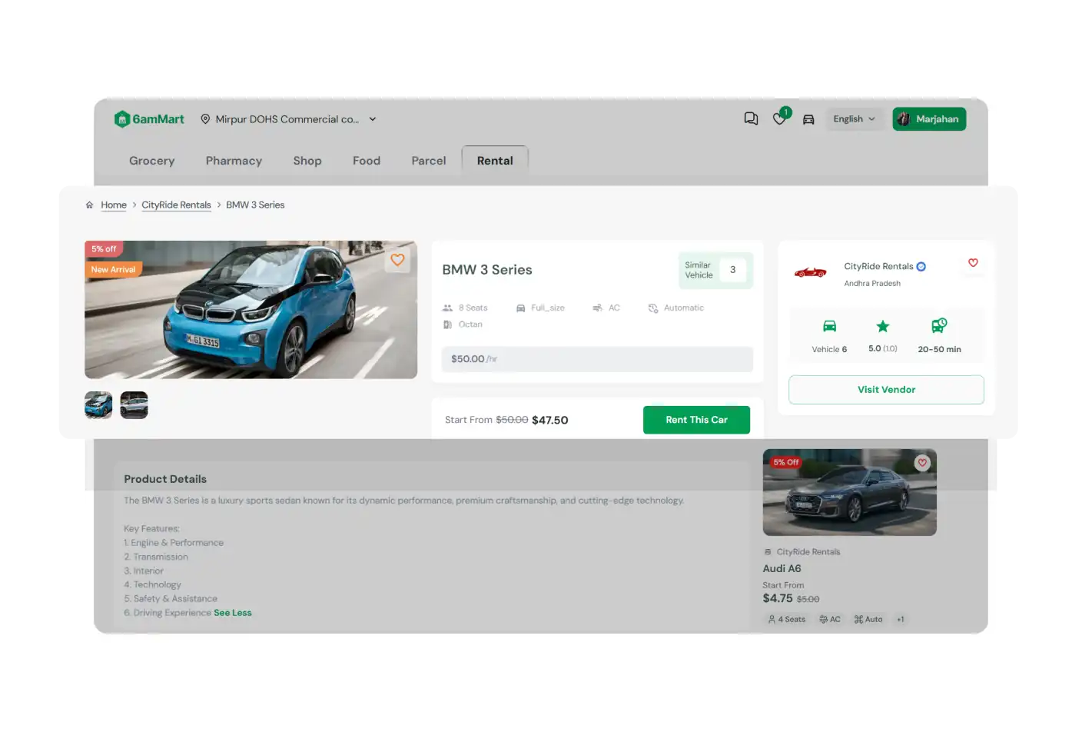Click the transmission icon next to Automatic
1082x732 pixels.
click(x=653, y=308)
